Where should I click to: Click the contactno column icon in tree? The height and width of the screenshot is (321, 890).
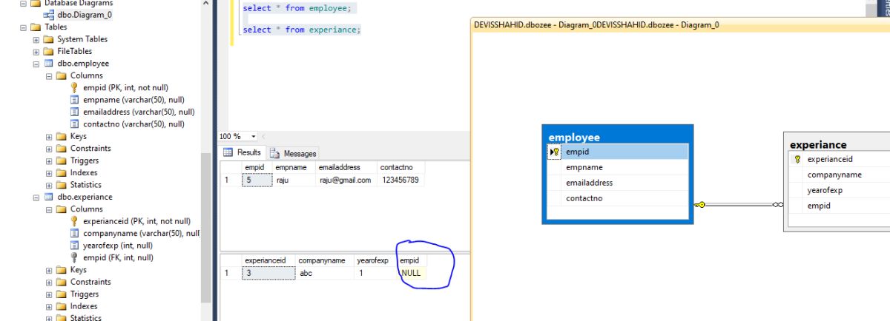[x=74, y=124]
